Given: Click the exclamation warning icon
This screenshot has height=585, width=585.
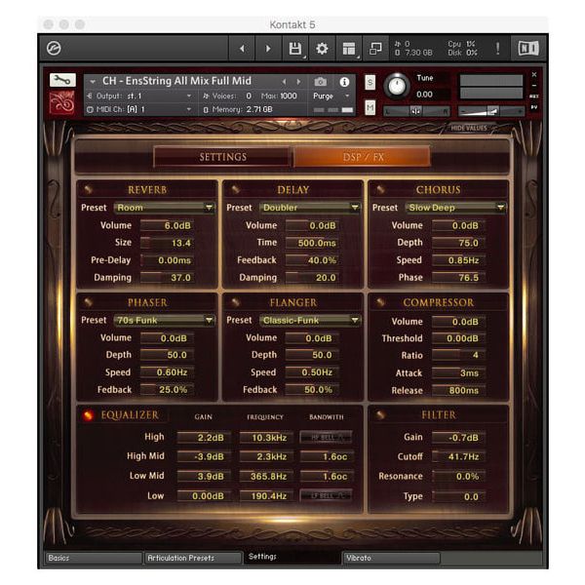Looking at the screenshot, I should (x=497, y=49).
